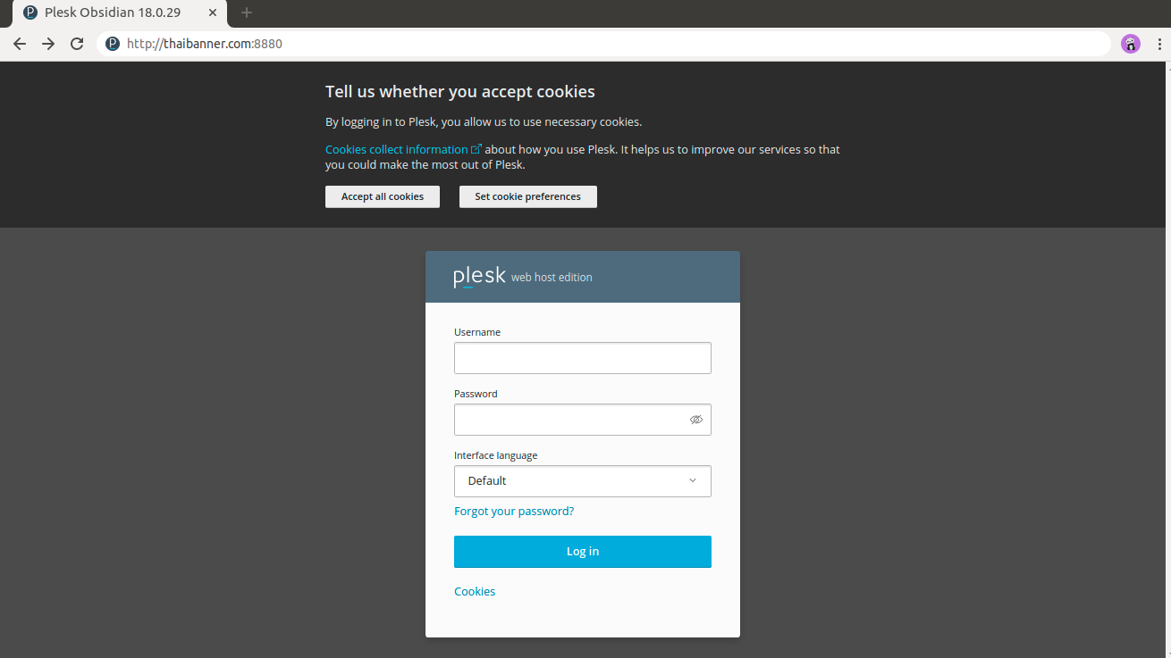Viewport: 1171px width, 658px height.
Task: Close the Plesk Obsidian tab
Action: click(213, 12)
